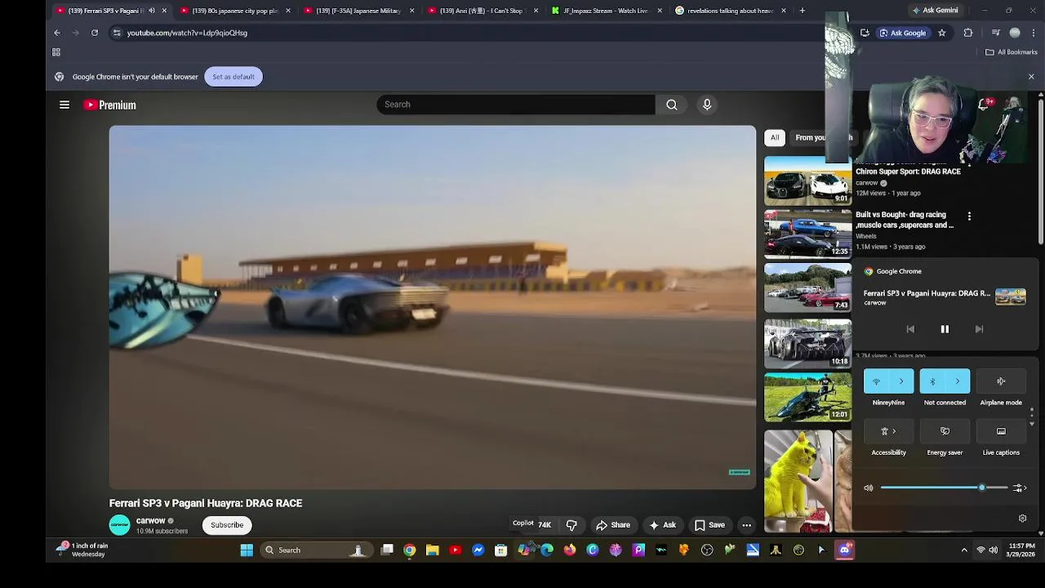Open the more actions ellipsis under video
Screen dimensions: 1045x588
pos(746,525)
